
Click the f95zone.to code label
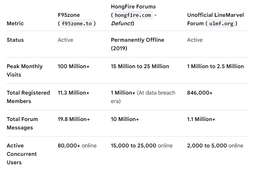[x=77, y=23]
